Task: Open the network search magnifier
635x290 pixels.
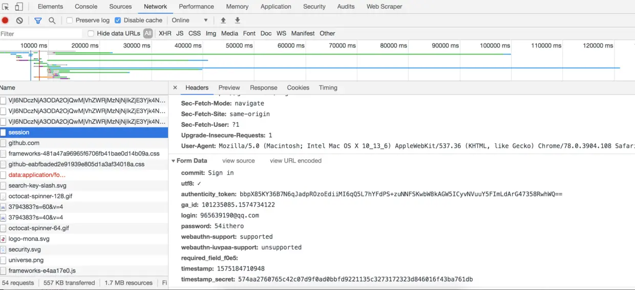Action: pyautogui.click(x=52, y=20)
